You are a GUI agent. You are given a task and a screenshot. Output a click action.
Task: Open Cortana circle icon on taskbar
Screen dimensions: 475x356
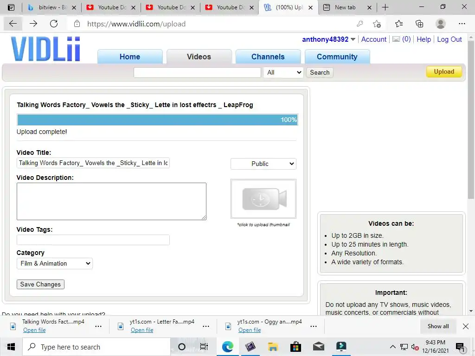(182, 347)
